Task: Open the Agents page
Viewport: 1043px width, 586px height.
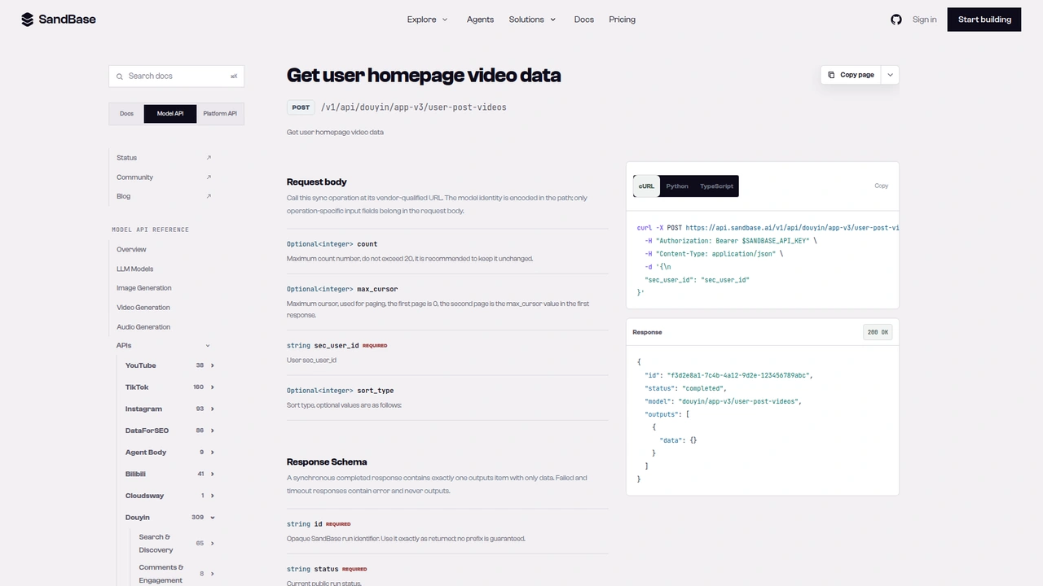Action: [x=480, y=20]
